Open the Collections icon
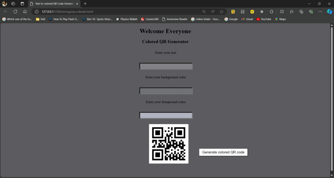334x178 pixels. 301,11
